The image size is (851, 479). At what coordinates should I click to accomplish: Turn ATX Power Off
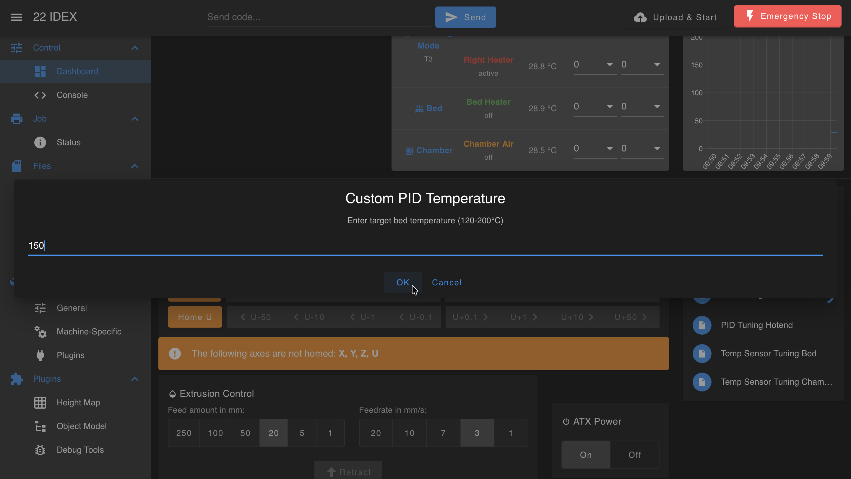[x=634, y=455]
